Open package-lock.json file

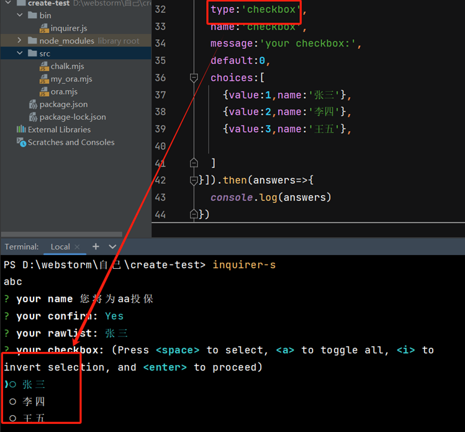[x=73, y=117]
